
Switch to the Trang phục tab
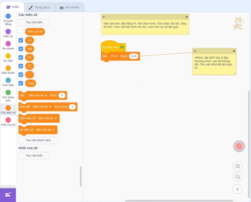pyautogui.click(x=39, y=7)
